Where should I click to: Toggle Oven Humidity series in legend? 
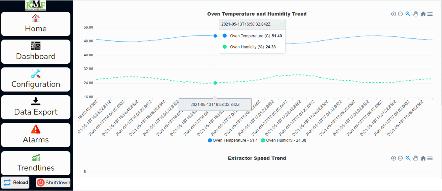[283, 140]
